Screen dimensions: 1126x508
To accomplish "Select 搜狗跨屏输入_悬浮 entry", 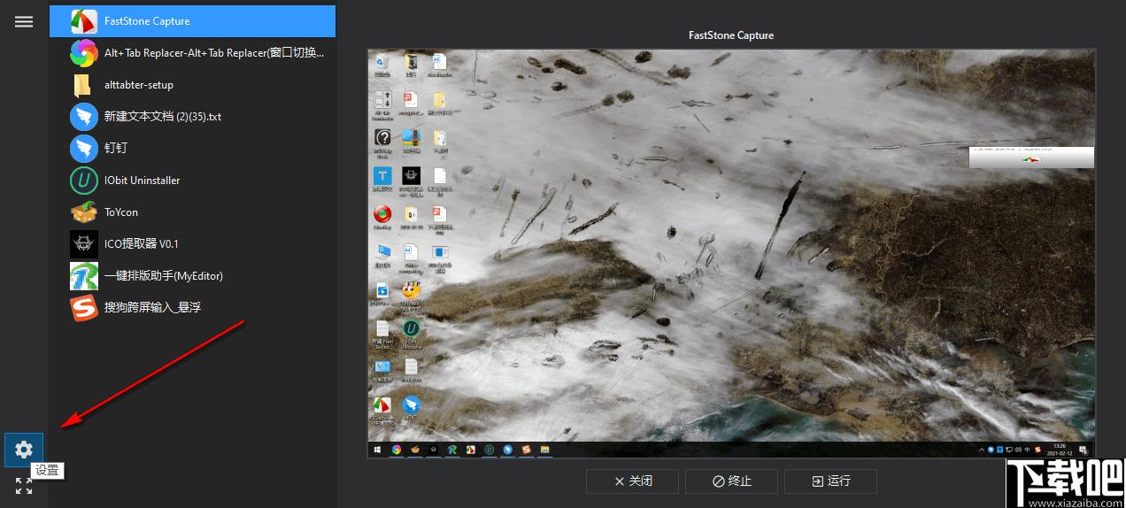I will (192, 308).
